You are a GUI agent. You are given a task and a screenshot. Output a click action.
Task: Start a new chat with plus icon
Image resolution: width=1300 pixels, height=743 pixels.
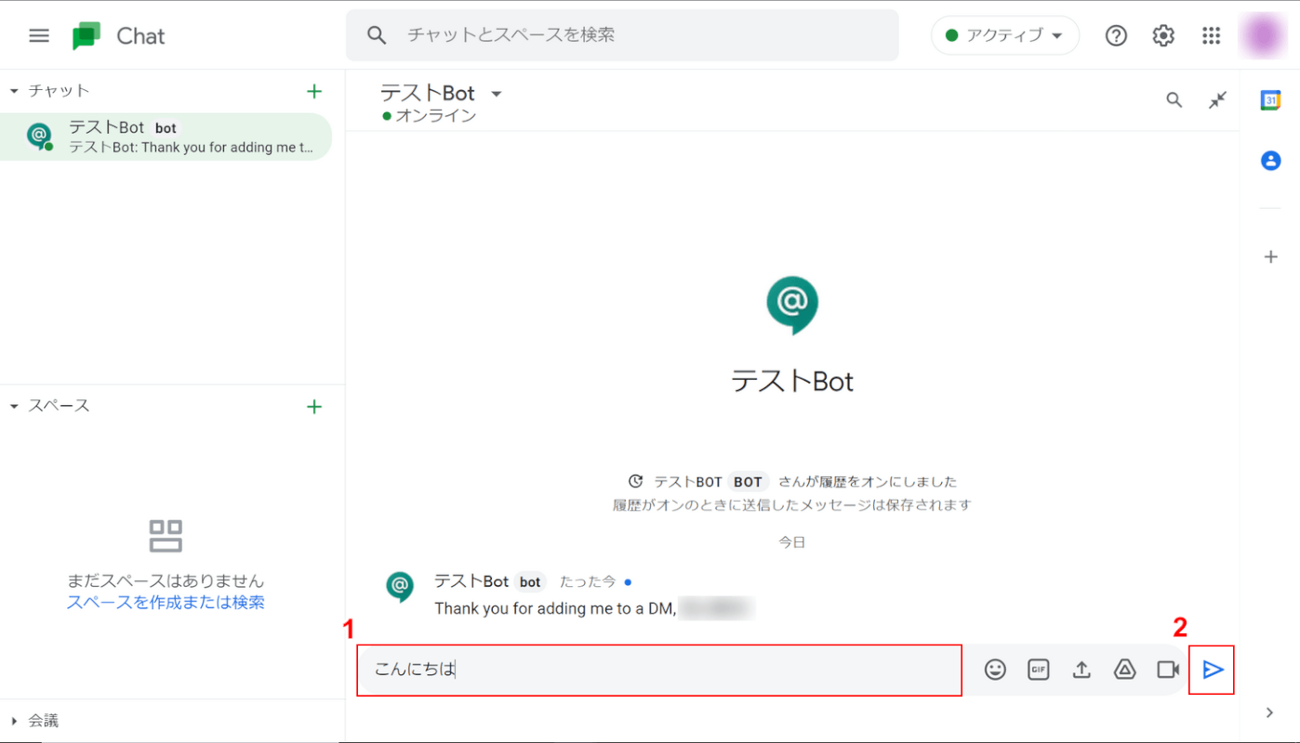(314, 91)
